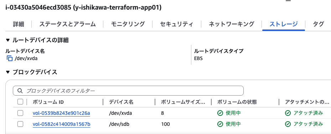Go to the セキュリティ tab
Image resolution: width=331 pixels, height=134 pixels.
tap(176, 24)
